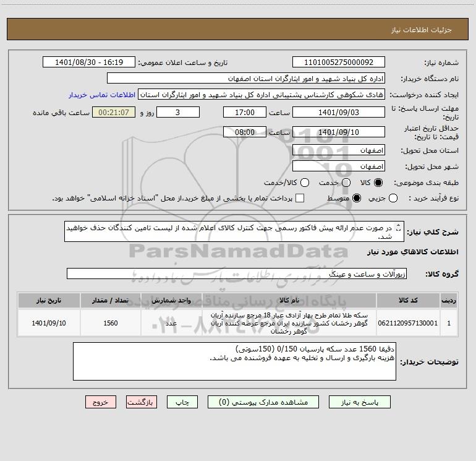The height and width of the screenshot is (461, 476).
Task: Click the delivery province field اصفهان
Action: point(339,150)
